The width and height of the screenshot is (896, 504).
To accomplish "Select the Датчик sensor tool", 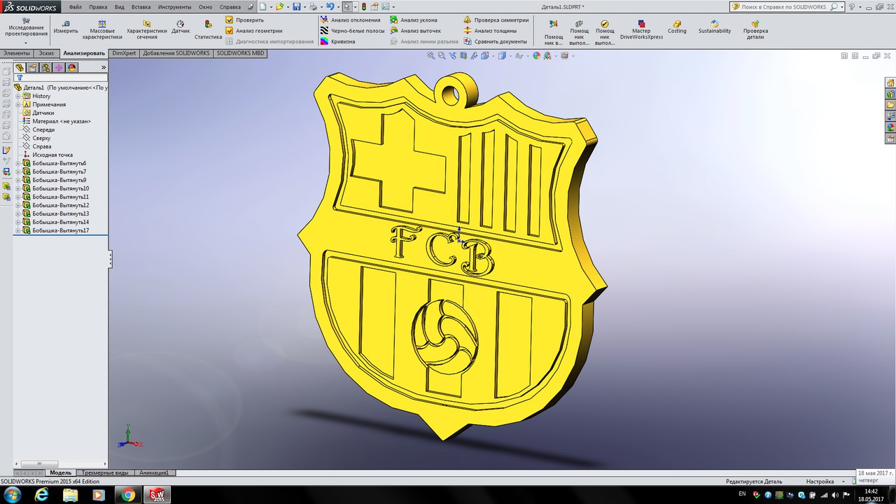I will 181,24.
